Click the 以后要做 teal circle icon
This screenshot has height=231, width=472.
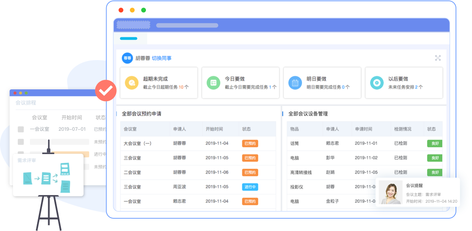coord(377,83)
